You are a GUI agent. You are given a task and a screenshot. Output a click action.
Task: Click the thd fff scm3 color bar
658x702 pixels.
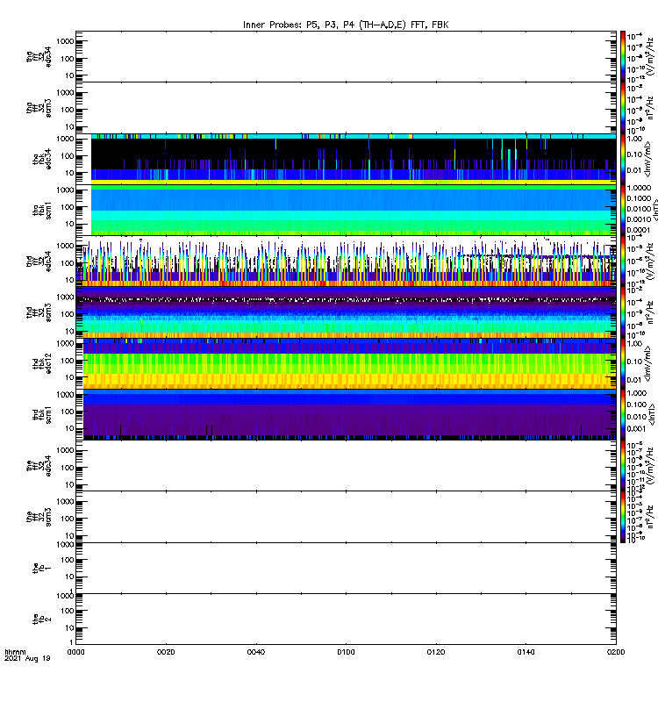(623, 312)
